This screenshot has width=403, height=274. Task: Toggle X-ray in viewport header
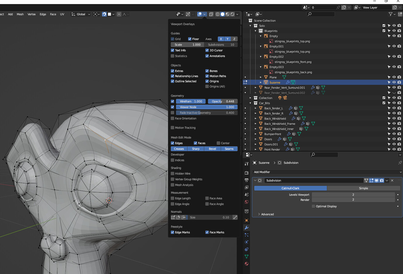point(211,14)
